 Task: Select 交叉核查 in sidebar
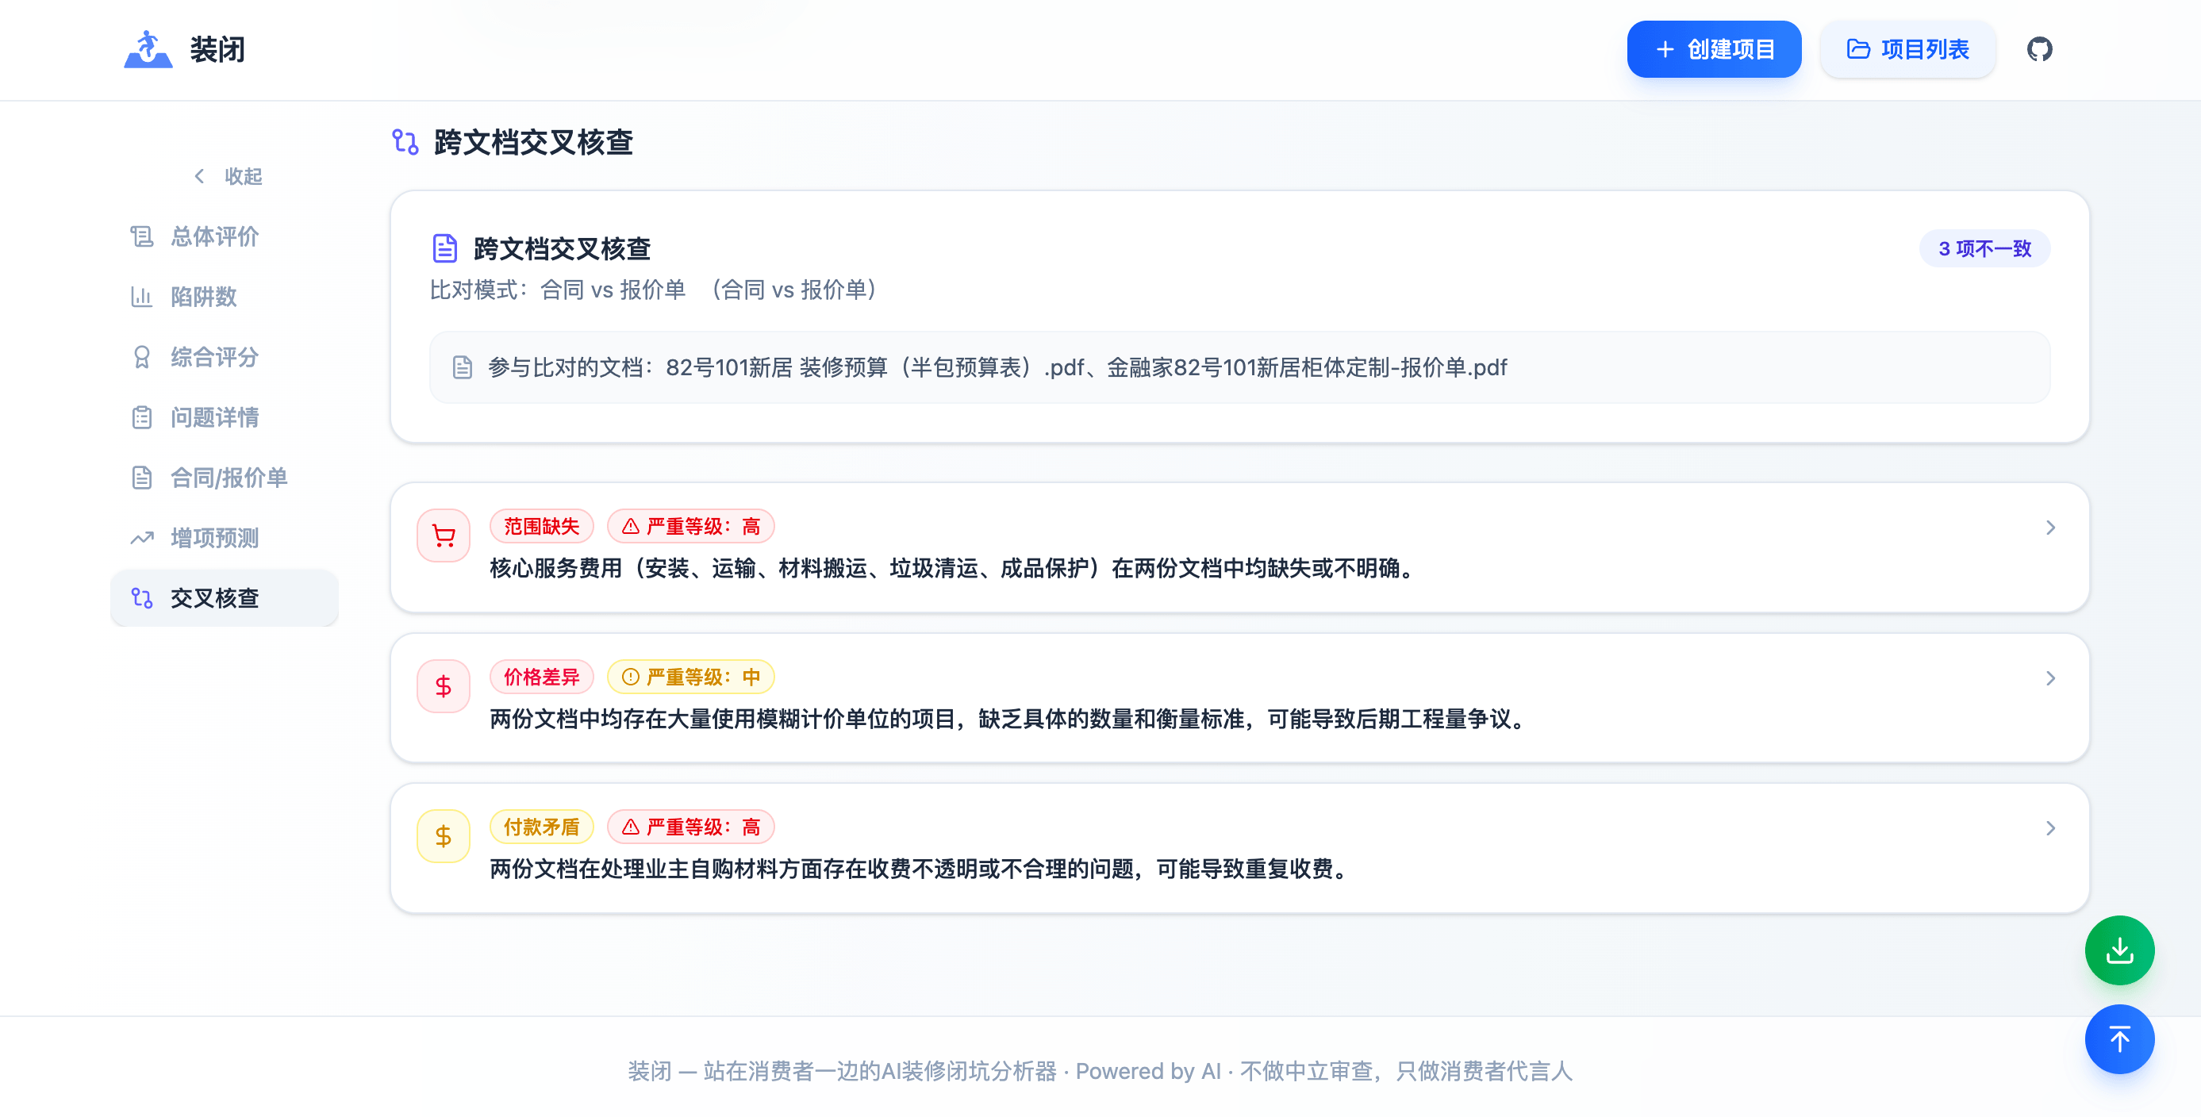(x=225, y=598)
